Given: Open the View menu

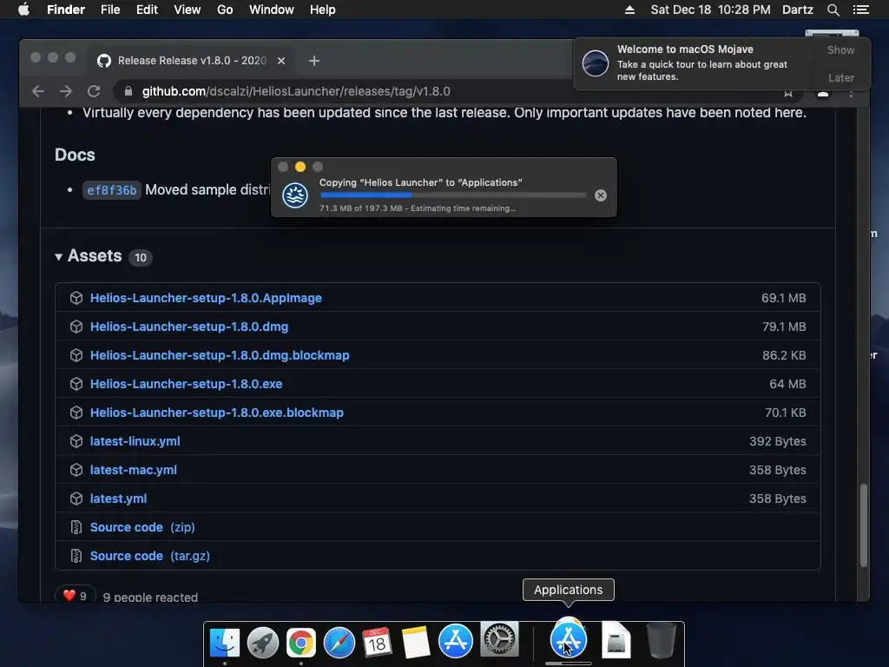Looking at the screenshot, I should (x=188, y=10).
